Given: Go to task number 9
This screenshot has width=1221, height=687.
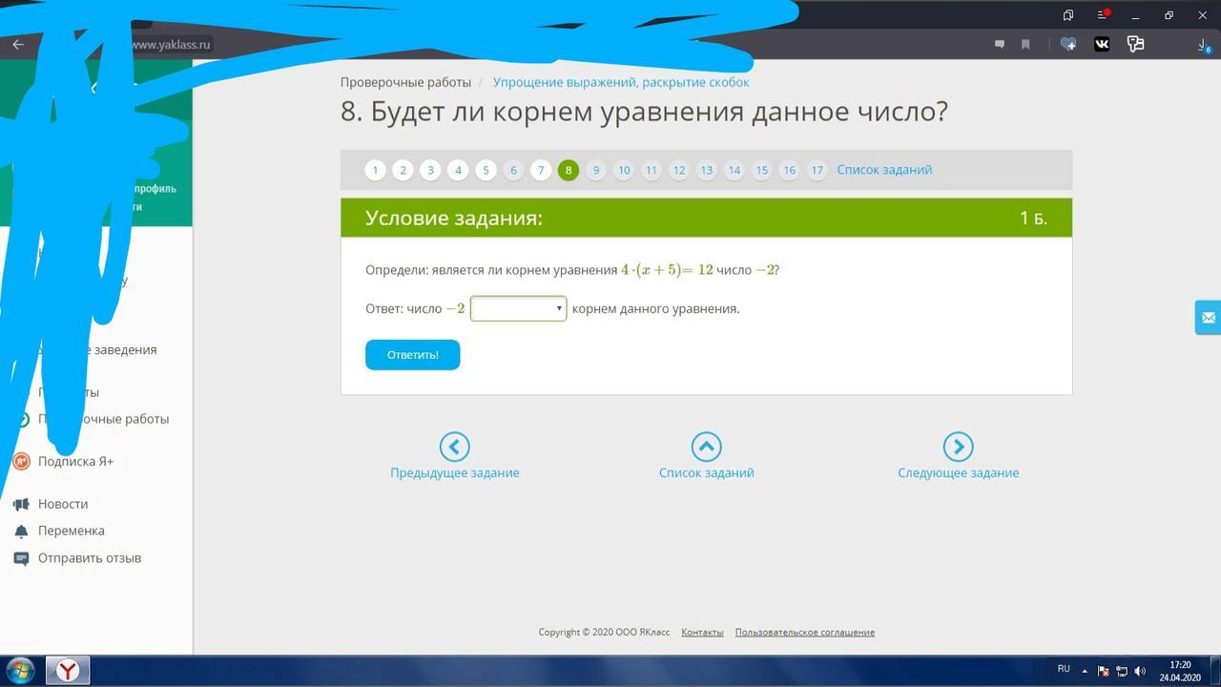Looking at the screenshot, I should 596,171.
